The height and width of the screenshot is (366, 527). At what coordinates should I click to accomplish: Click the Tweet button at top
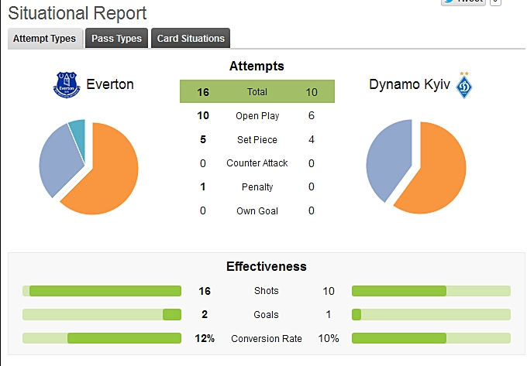[463, 2]
